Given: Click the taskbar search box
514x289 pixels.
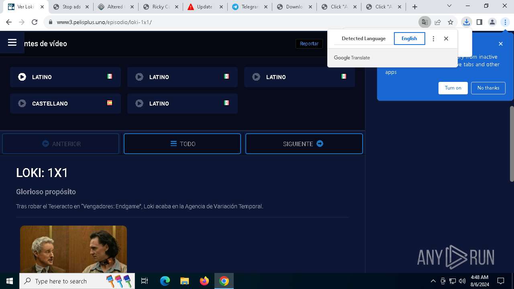Looking at the screenshot, I should [x=77, y=281].
